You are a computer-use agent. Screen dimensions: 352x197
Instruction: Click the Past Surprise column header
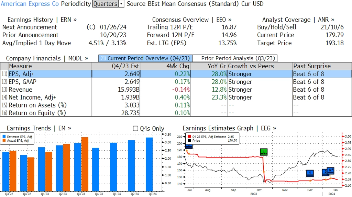click(x=322, y=66)
